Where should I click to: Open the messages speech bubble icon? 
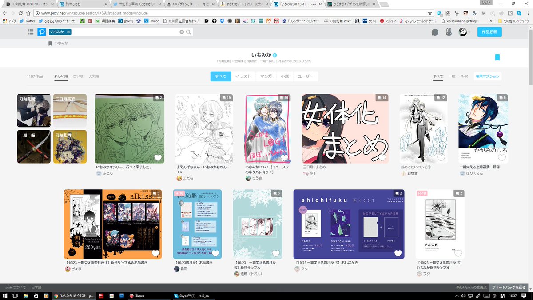pyautogui.click(x=435, y=32)
